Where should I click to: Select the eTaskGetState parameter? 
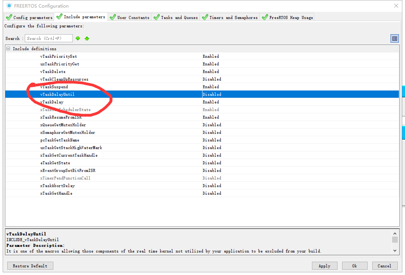[55, 163]
